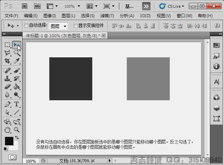The height and width of the screenshot is (165, 224).
Task: Expand the CS Live dropdown
Action: [172, 6]
